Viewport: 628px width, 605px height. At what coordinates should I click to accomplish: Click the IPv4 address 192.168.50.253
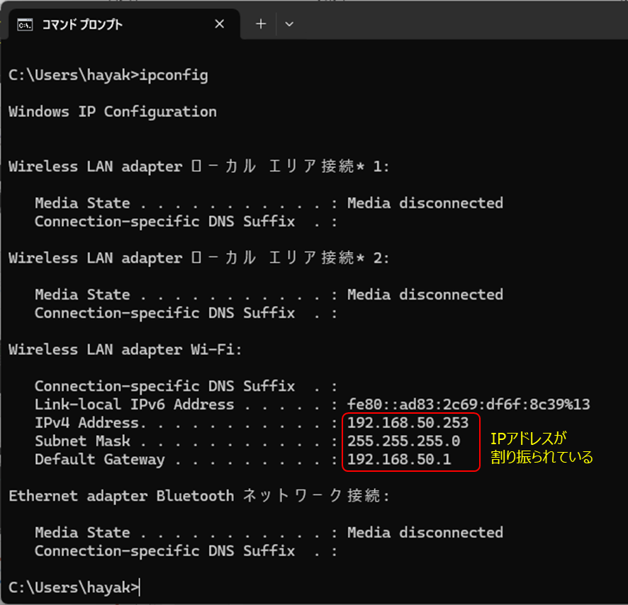coord(408,423)
